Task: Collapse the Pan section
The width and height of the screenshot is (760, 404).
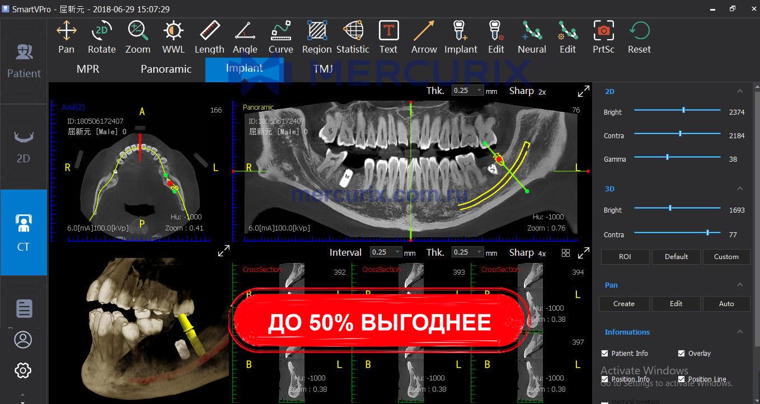Action: point(740,285)
